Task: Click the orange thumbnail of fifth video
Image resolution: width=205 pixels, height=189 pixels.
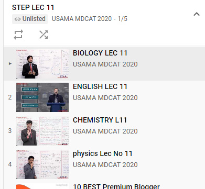Action: 42,186
